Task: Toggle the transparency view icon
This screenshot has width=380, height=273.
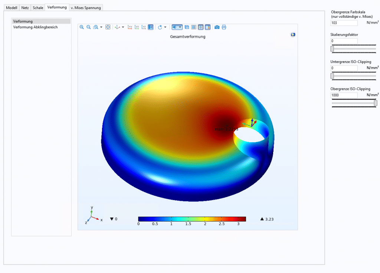Action: coord(187,27)
